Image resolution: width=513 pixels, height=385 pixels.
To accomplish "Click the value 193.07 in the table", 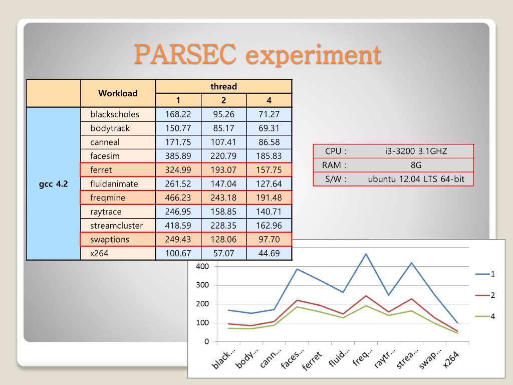I will tap(223, 170).
